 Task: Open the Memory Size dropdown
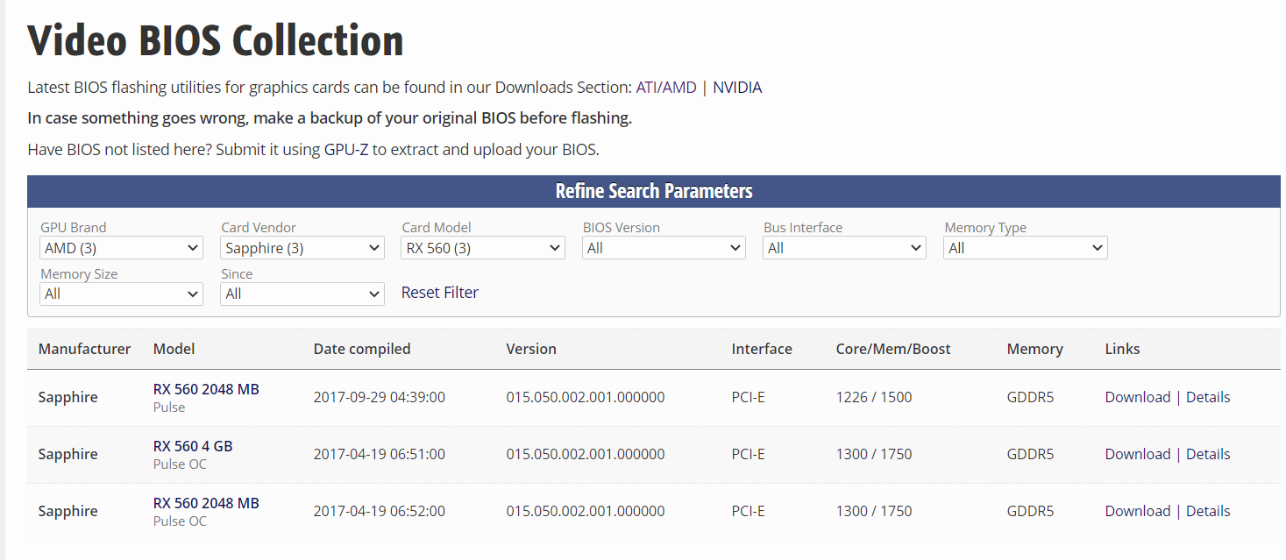[122, 294]
